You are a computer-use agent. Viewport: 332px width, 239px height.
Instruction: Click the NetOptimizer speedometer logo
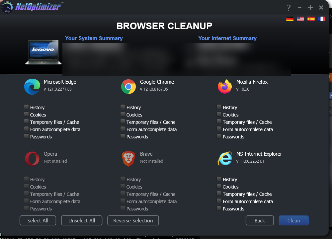(x=7, y=7)
